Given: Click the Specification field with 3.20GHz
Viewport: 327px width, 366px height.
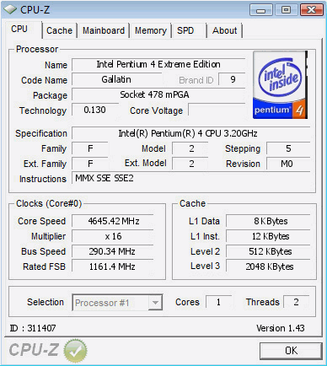Looking at the screenshot, I should click(191, 133).
